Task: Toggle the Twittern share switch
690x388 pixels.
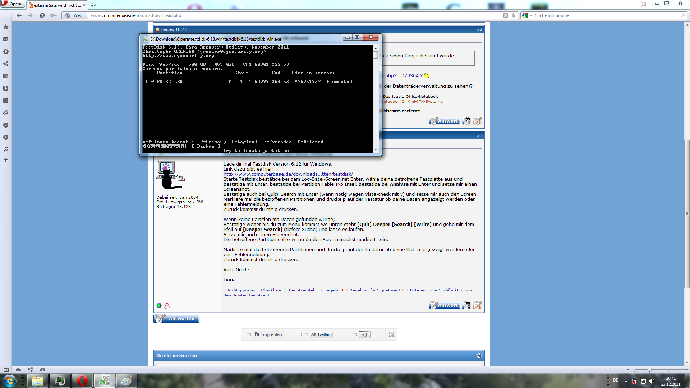Action: 304,334
